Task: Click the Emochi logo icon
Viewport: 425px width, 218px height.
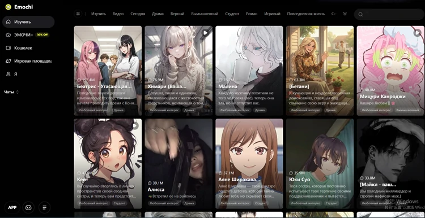Action: point(8,7)
